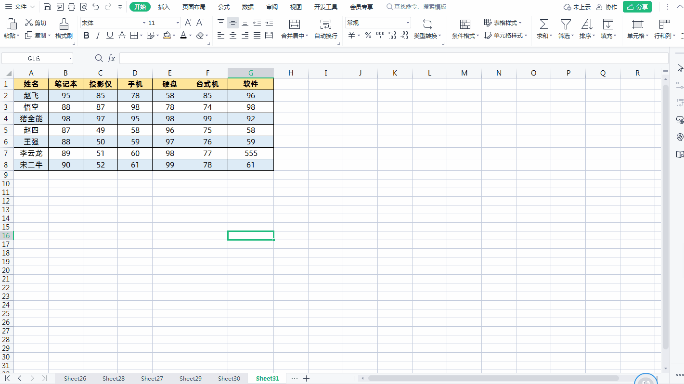Click increase indent icon
This screenshot has height=384, width=684.
[x=269, y=23]
